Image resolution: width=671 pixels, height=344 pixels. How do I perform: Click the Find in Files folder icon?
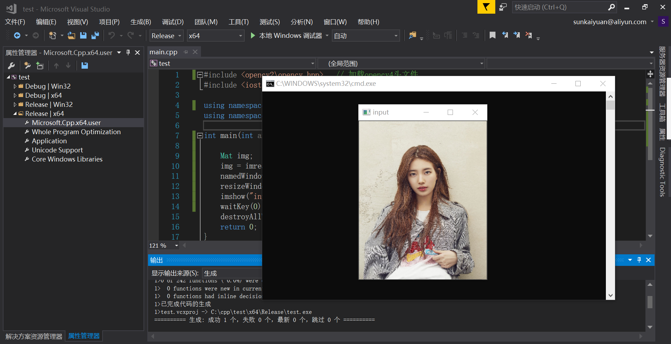413,35
